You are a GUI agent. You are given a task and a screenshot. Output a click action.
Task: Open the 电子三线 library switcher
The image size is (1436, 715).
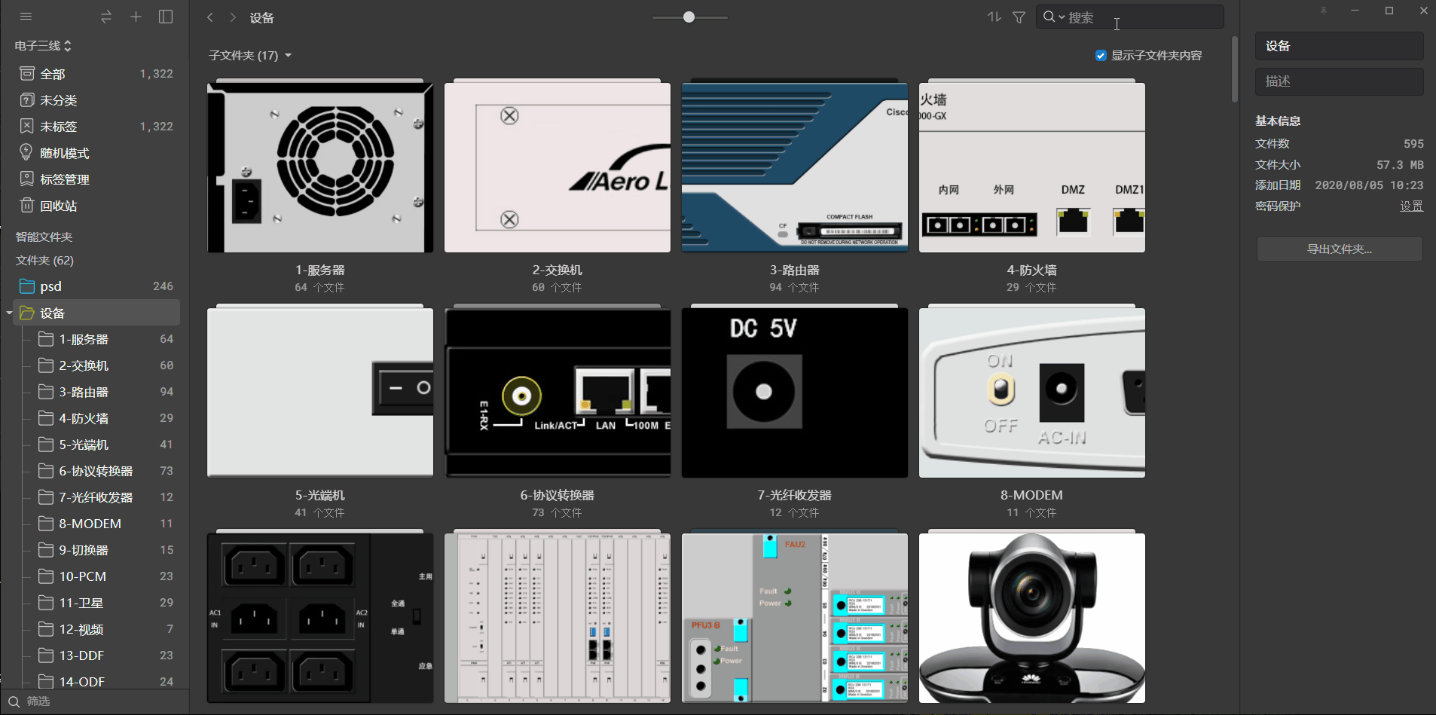[44, 46]
